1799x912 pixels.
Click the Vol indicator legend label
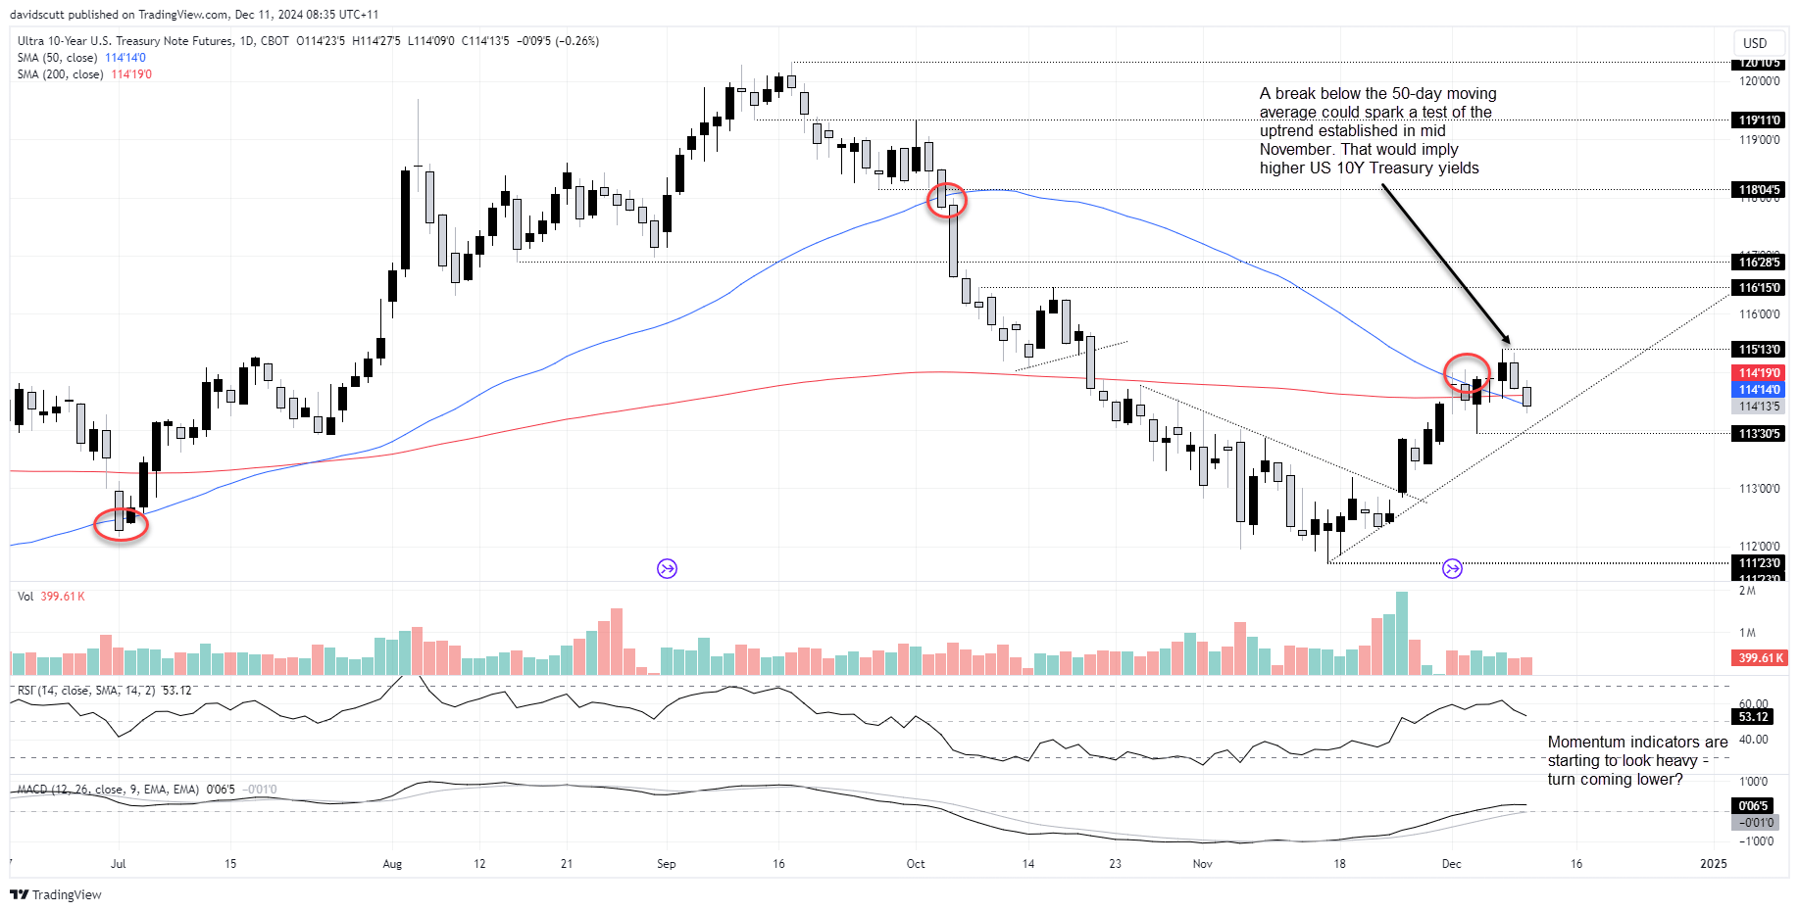click(25, 596)
